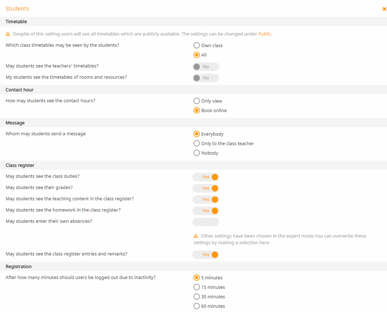The image size is (387, 312).
Task: Select Everybody for student messages
Action: click(x=197, y=134)
